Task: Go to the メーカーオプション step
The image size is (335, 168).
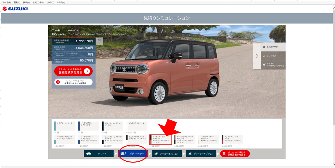Action: point(167,154)
